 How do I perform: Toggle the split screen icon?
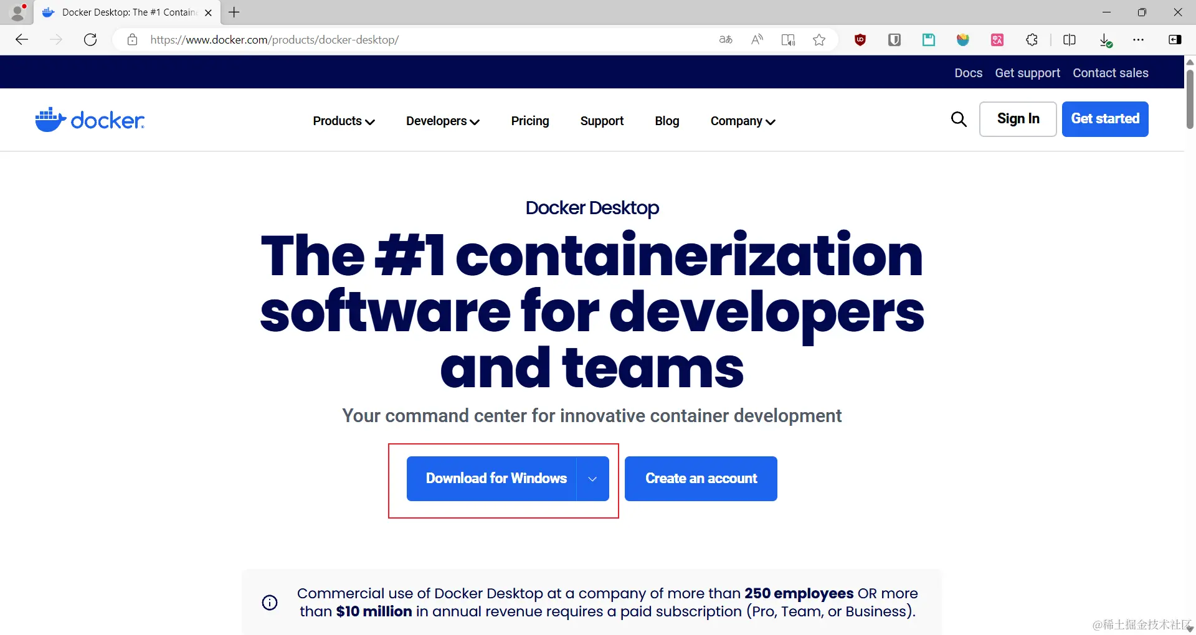pos(1070,40)
